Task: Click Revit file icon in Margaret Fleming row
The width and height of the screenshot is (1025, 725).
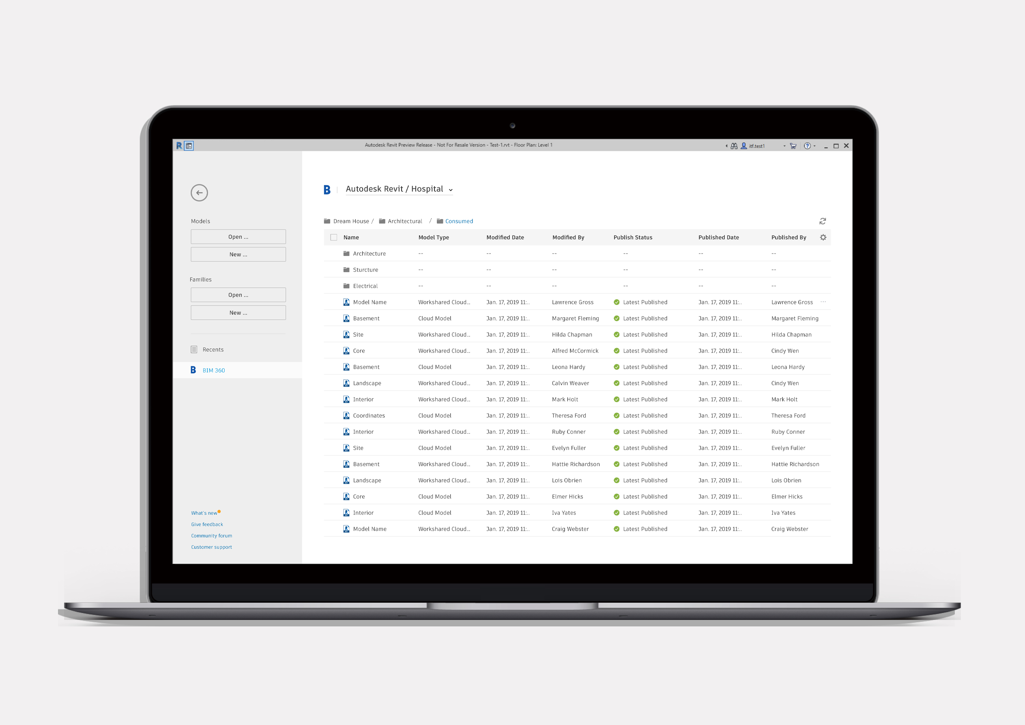Action: 346,318
